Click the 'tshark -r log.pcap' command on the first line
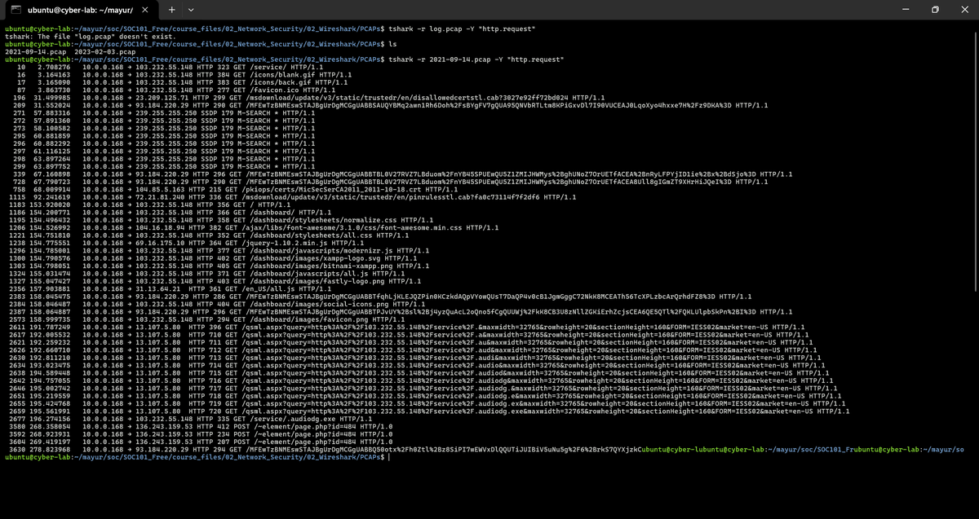Screen dimensions: 979x519 click(x=463, y=29)
